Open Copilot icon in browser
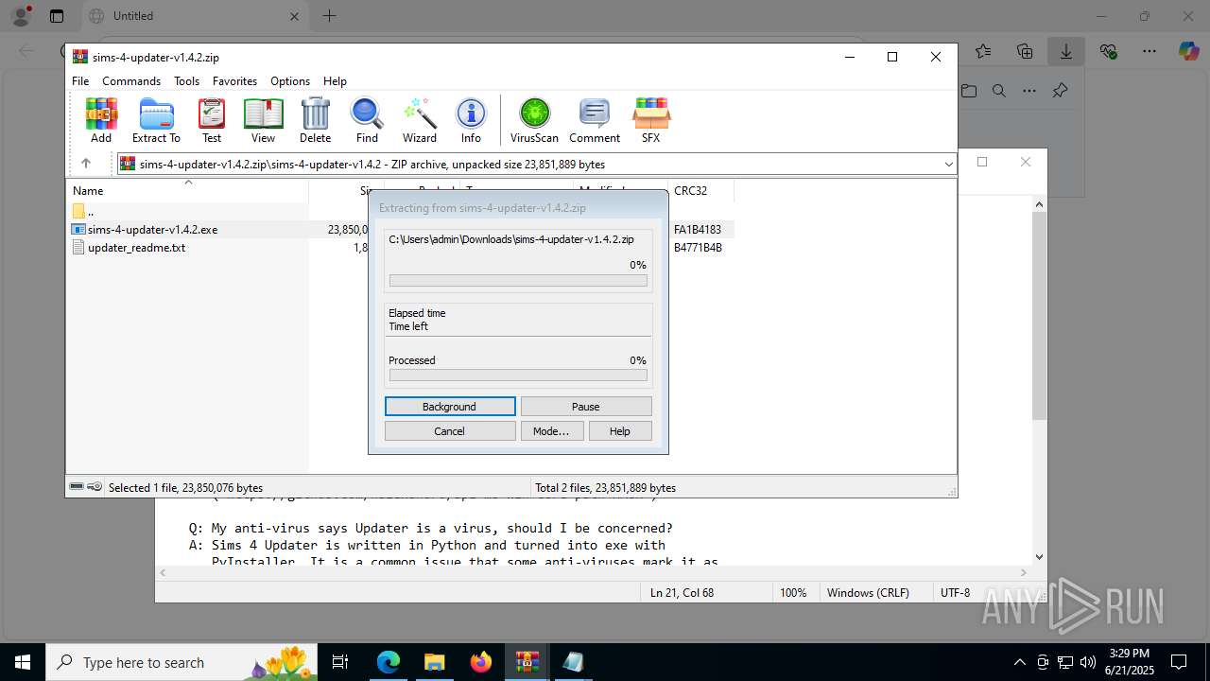Image resolution: width=1210 pixels, height=681 pixels. pos(1189,51)
